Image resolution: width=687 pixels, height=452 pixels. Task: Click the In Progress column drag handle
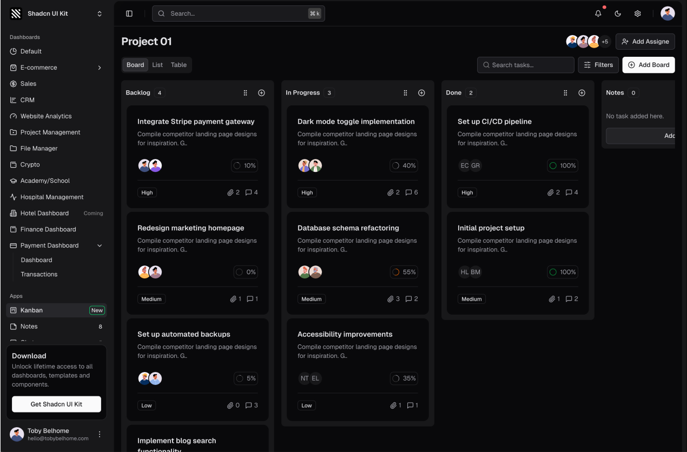(x=406, y=93)
